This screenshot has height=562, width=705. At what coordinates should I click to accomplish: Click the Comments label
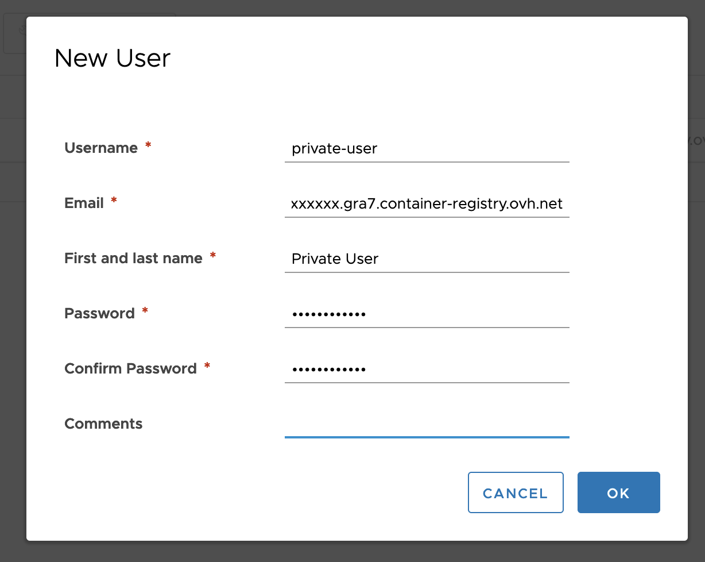[x=103, y=424]
